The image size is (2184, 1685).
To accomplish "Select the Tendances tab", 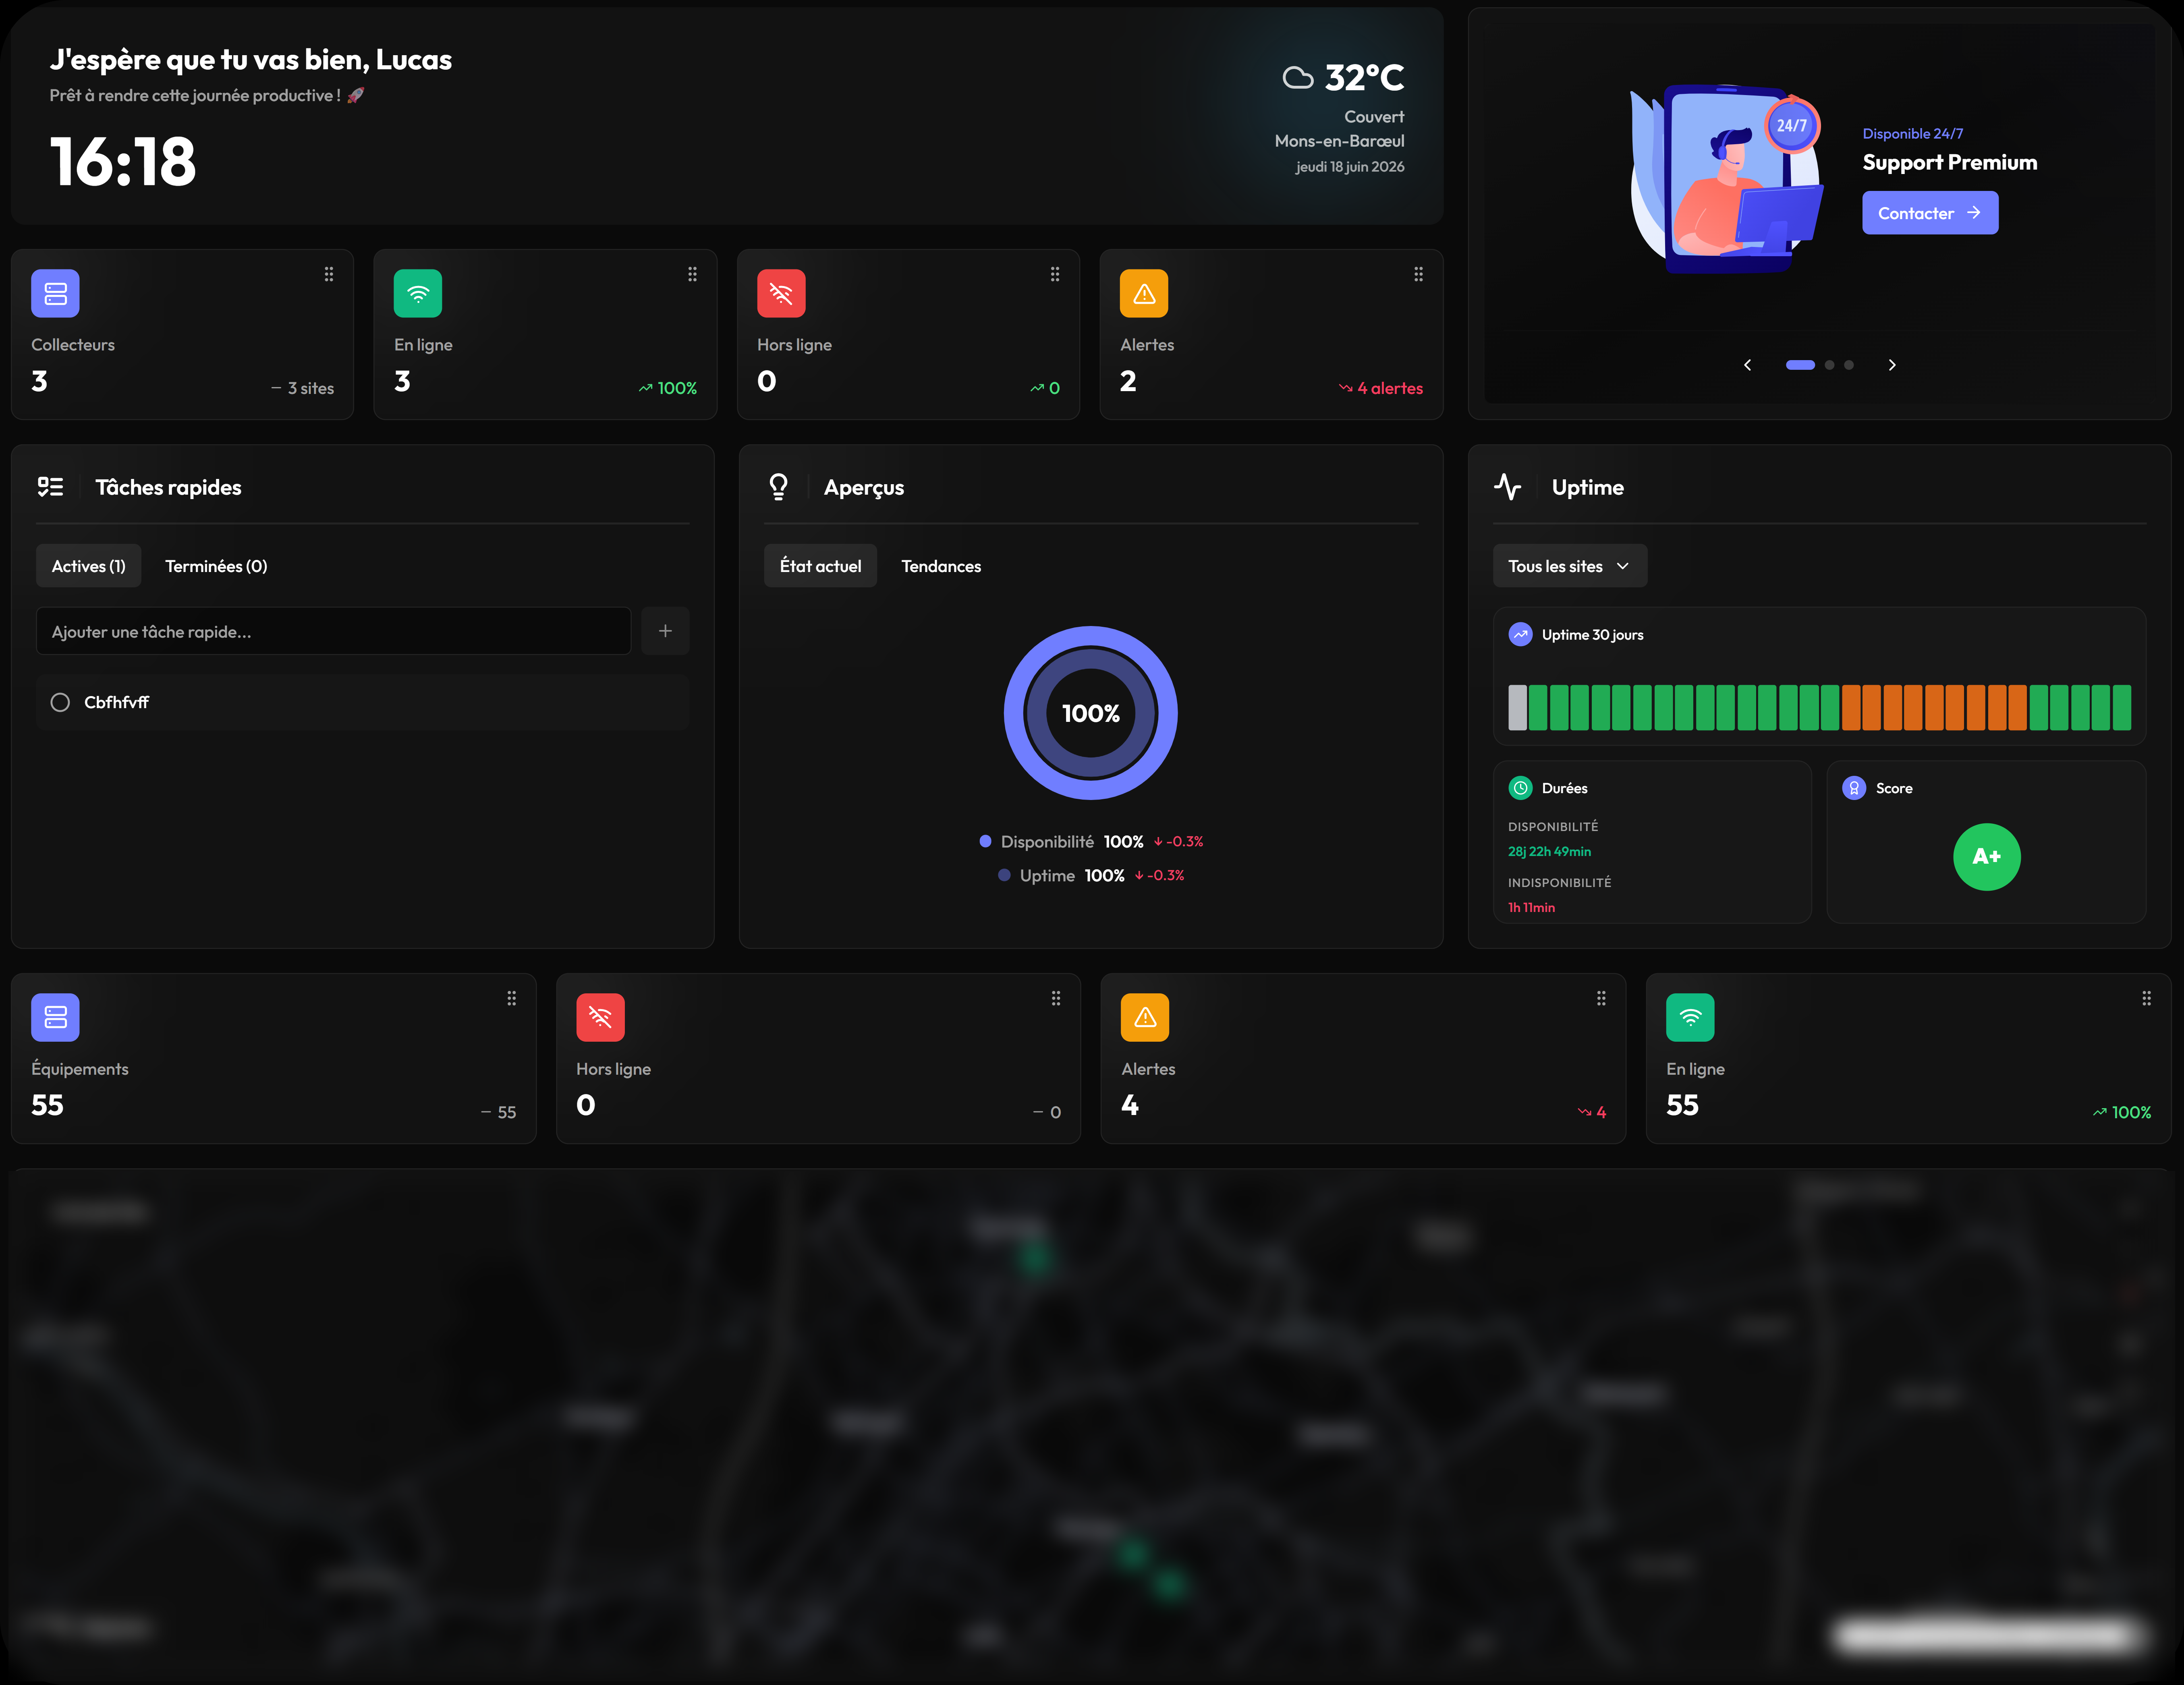I will click(941, 566).
